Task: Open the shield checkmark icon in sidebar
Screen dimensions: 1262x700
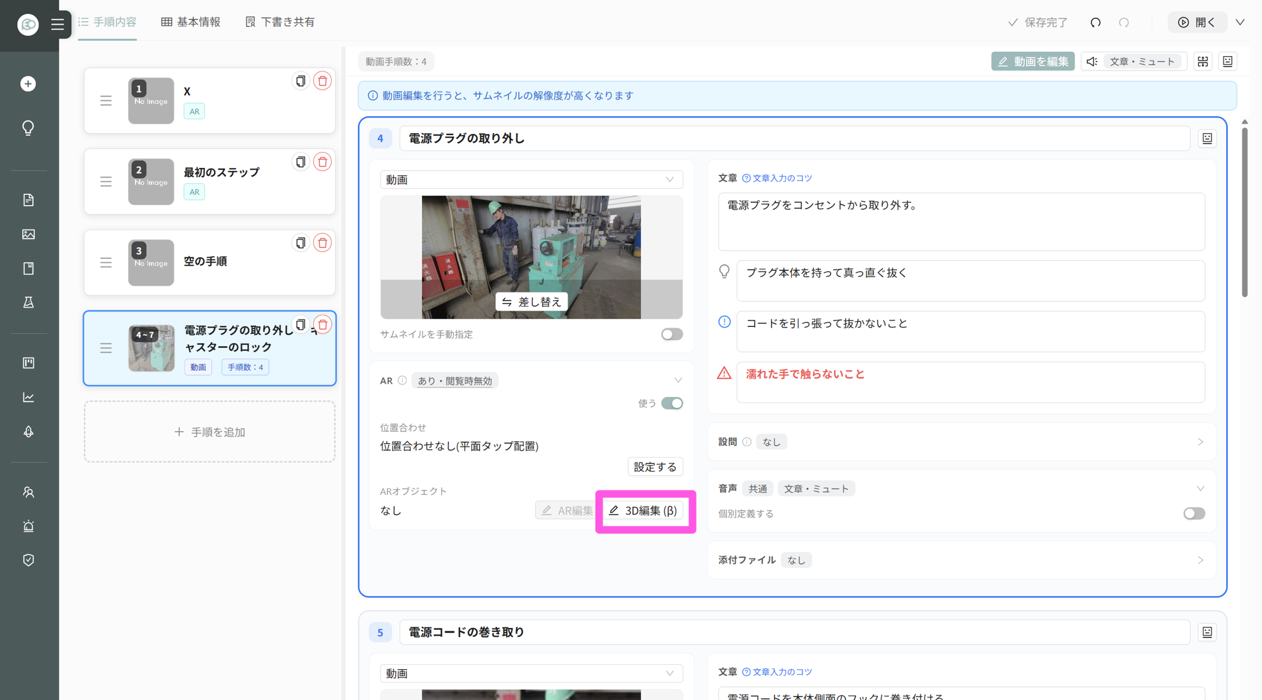Action: (28, 560)
